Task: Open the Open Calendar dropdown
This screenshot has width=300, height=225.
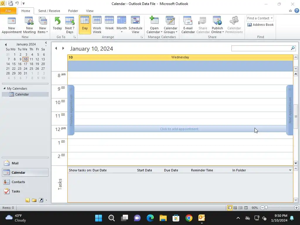Action: [154, 25]
